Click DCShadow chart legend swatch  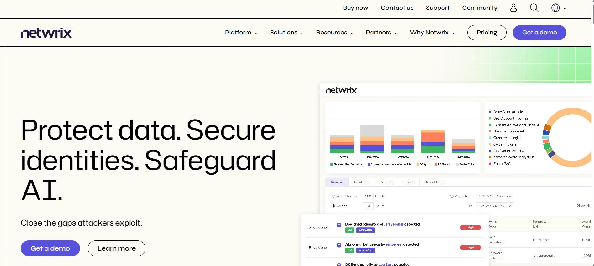click(436, 164)
